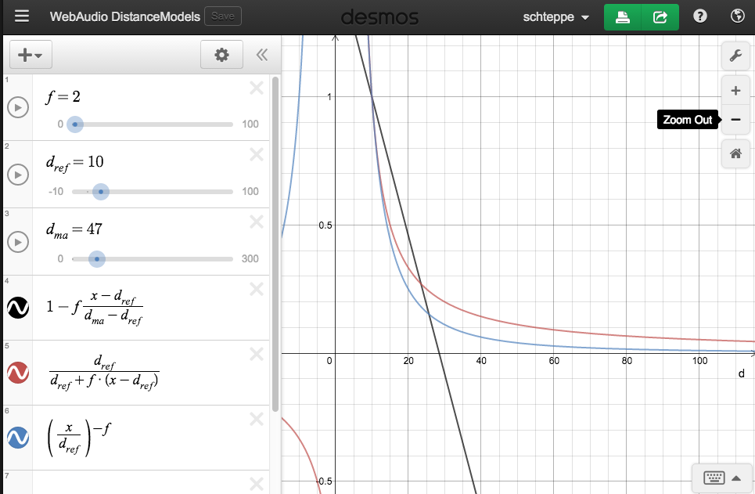Click the Zoom Out button
The height and width of the screenshot is (494, 755).
pyautogui.click(x=735, y=119)
